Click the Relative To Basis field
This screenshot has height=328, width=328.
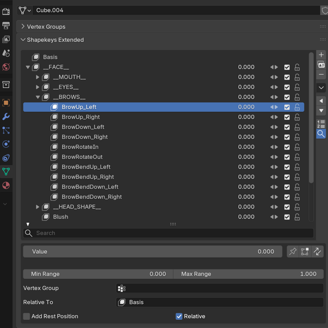point(220,302)
